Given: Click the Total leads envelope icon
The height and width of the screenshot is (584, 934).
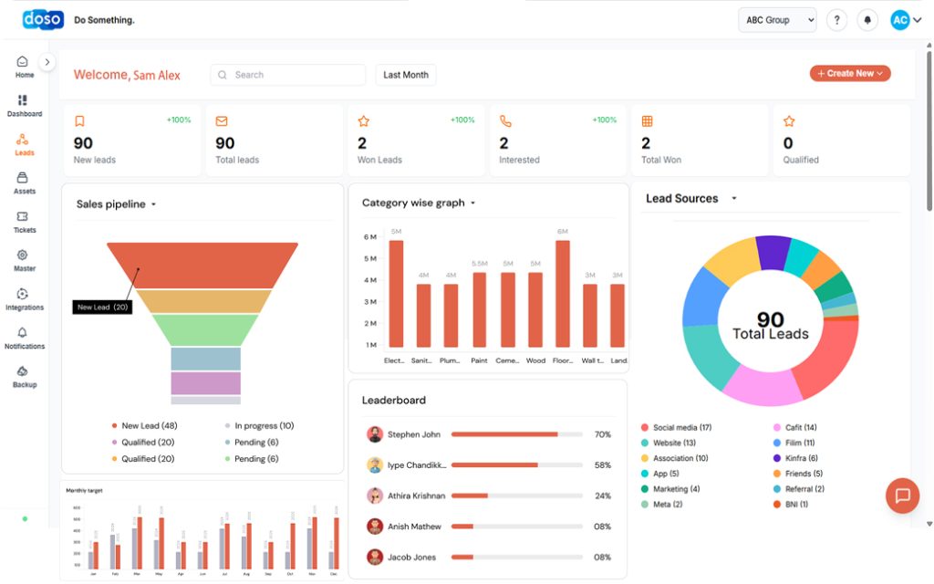Looking at the screenshot, I should 222,121.
